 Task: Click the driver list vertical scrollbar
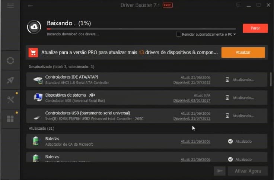(x=271, y=79)
